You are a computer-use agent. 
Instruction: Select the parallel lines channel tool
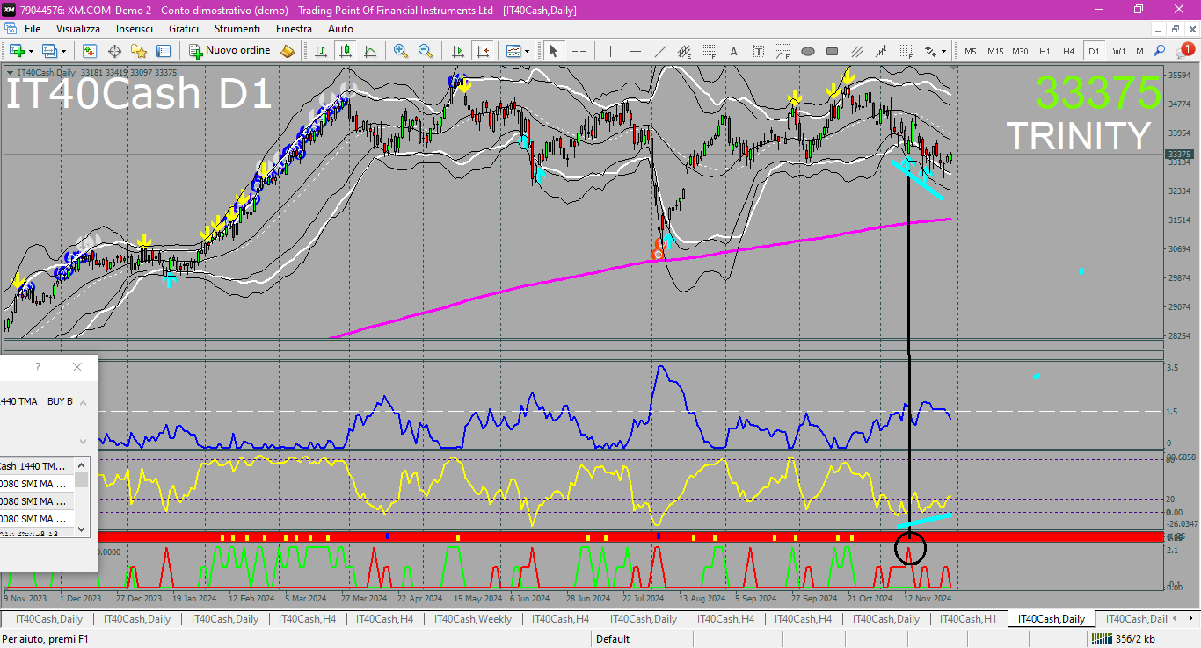[x=856, y=51]
